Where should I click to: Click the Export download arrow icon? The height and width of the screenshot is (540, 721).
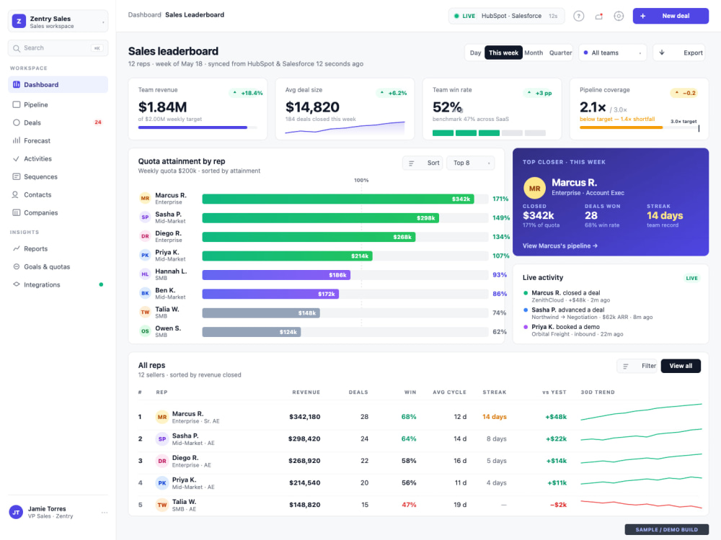662,53
